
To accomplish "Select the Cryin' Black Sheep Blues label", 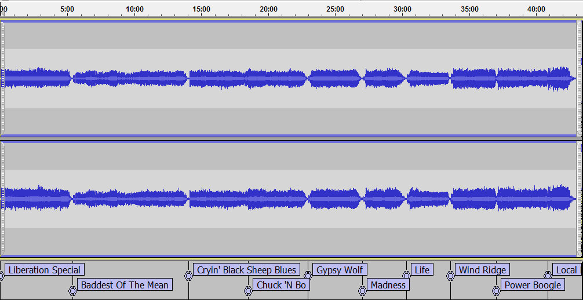I will coord(246,270).
